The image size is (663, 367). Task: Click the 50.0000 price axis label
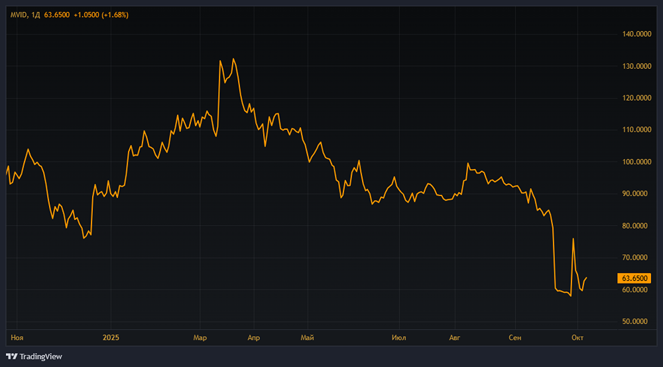click(x=634, y=321)
